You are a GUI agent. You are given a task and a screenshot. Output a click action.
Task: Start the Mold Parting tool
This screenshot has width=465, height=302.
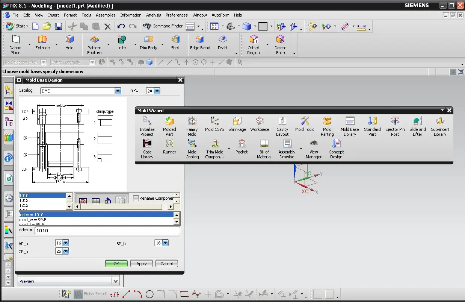click(x=327, y=126)
